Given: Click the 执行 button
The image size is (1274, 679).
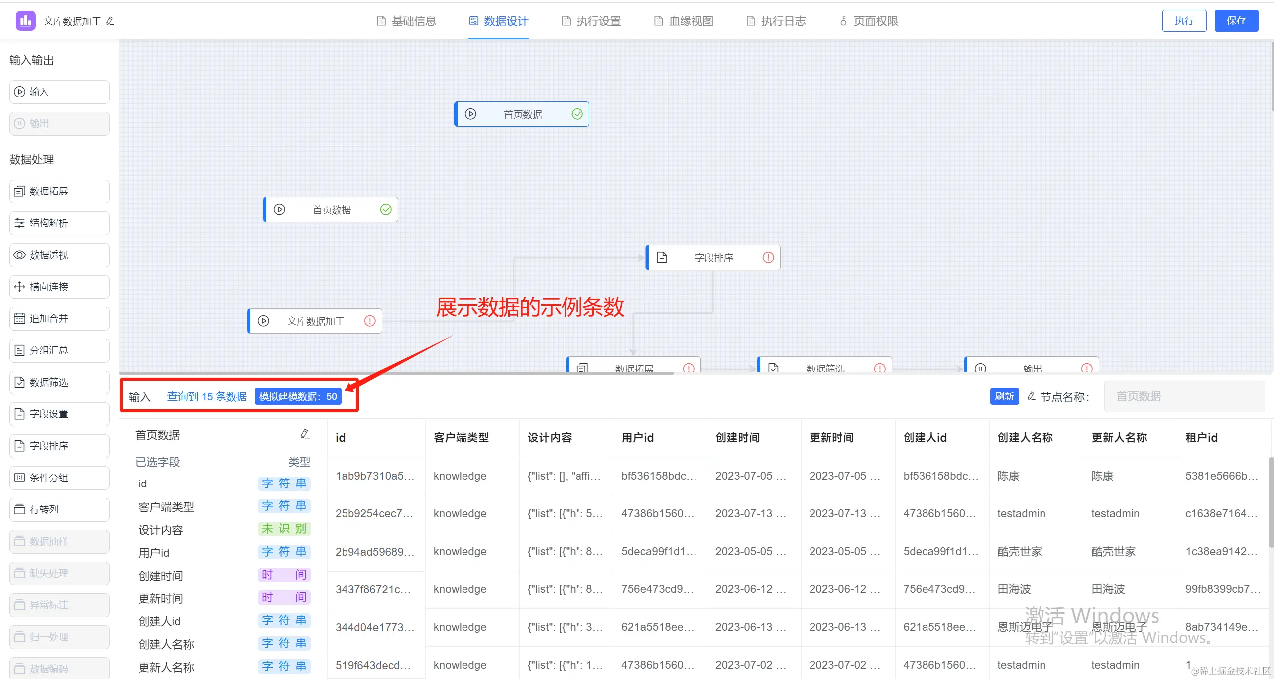Looking at the screenshot, I should pos(1184,21).
